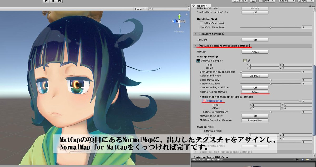Toggle the MatCap Active button
This screenshot has width=316, height=167.
click(255, 52)
